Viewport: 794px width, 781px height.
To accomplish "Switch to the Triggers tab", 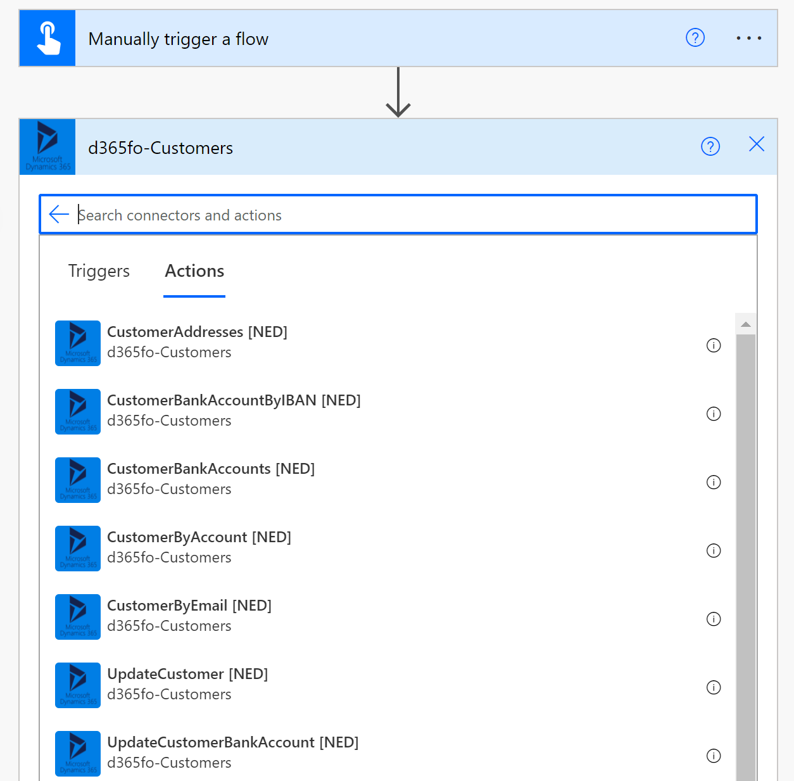I will click(x=99, y=271).
